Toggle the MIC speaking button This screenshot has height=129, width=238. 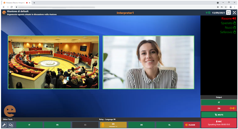pyautogui.click(x=219, y=123)
